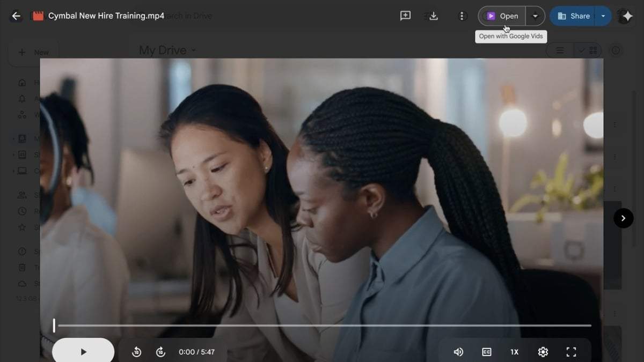Click the back arrow to close preview
Viewport: 644px width, 362px height.
click(x=16, y=16)
